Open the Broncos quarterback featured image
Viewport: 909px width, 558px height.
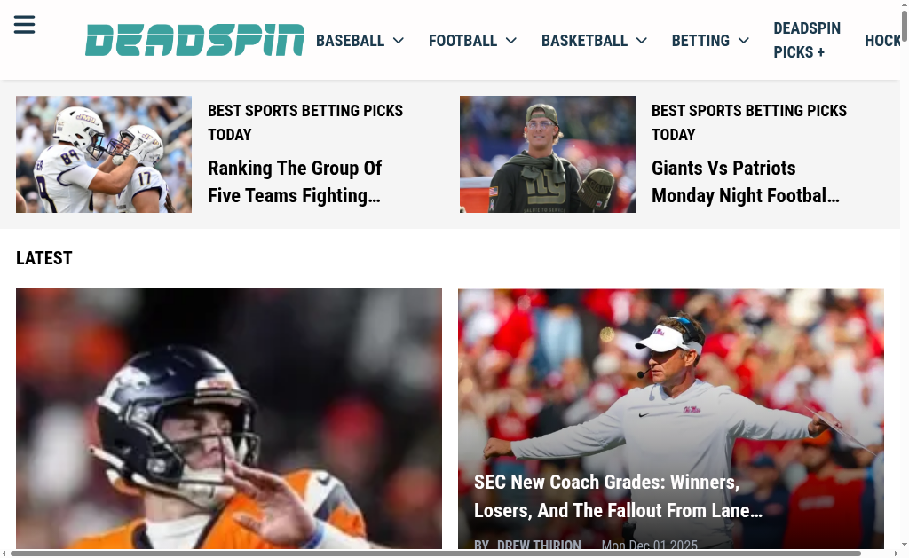tap(229, 419)
